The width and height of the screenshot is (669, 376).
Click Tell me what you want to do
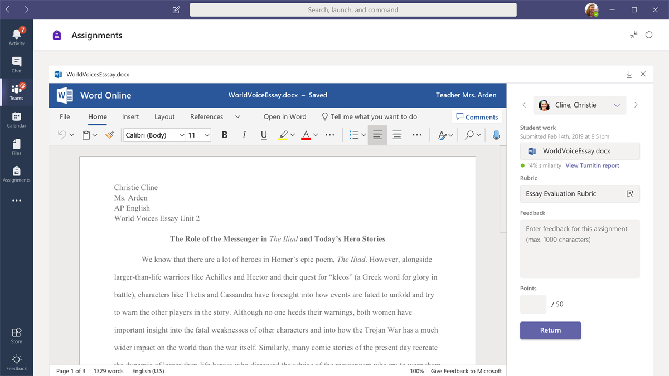369,116
